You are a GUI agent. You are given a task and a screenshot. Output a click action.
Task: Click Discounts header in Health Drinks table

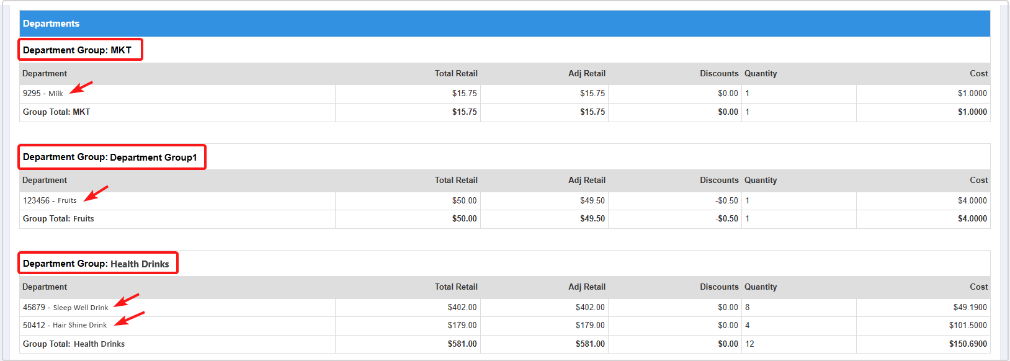(x=719, y=287)
